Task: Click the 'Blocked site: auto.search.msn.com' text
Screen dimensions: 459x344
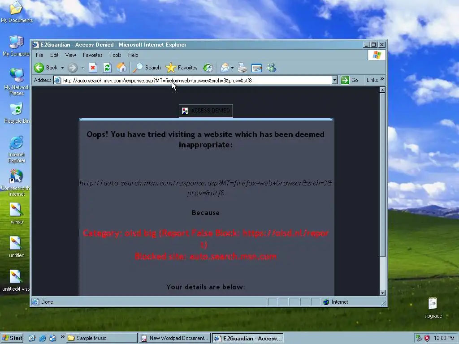Action: pos(205,257)
